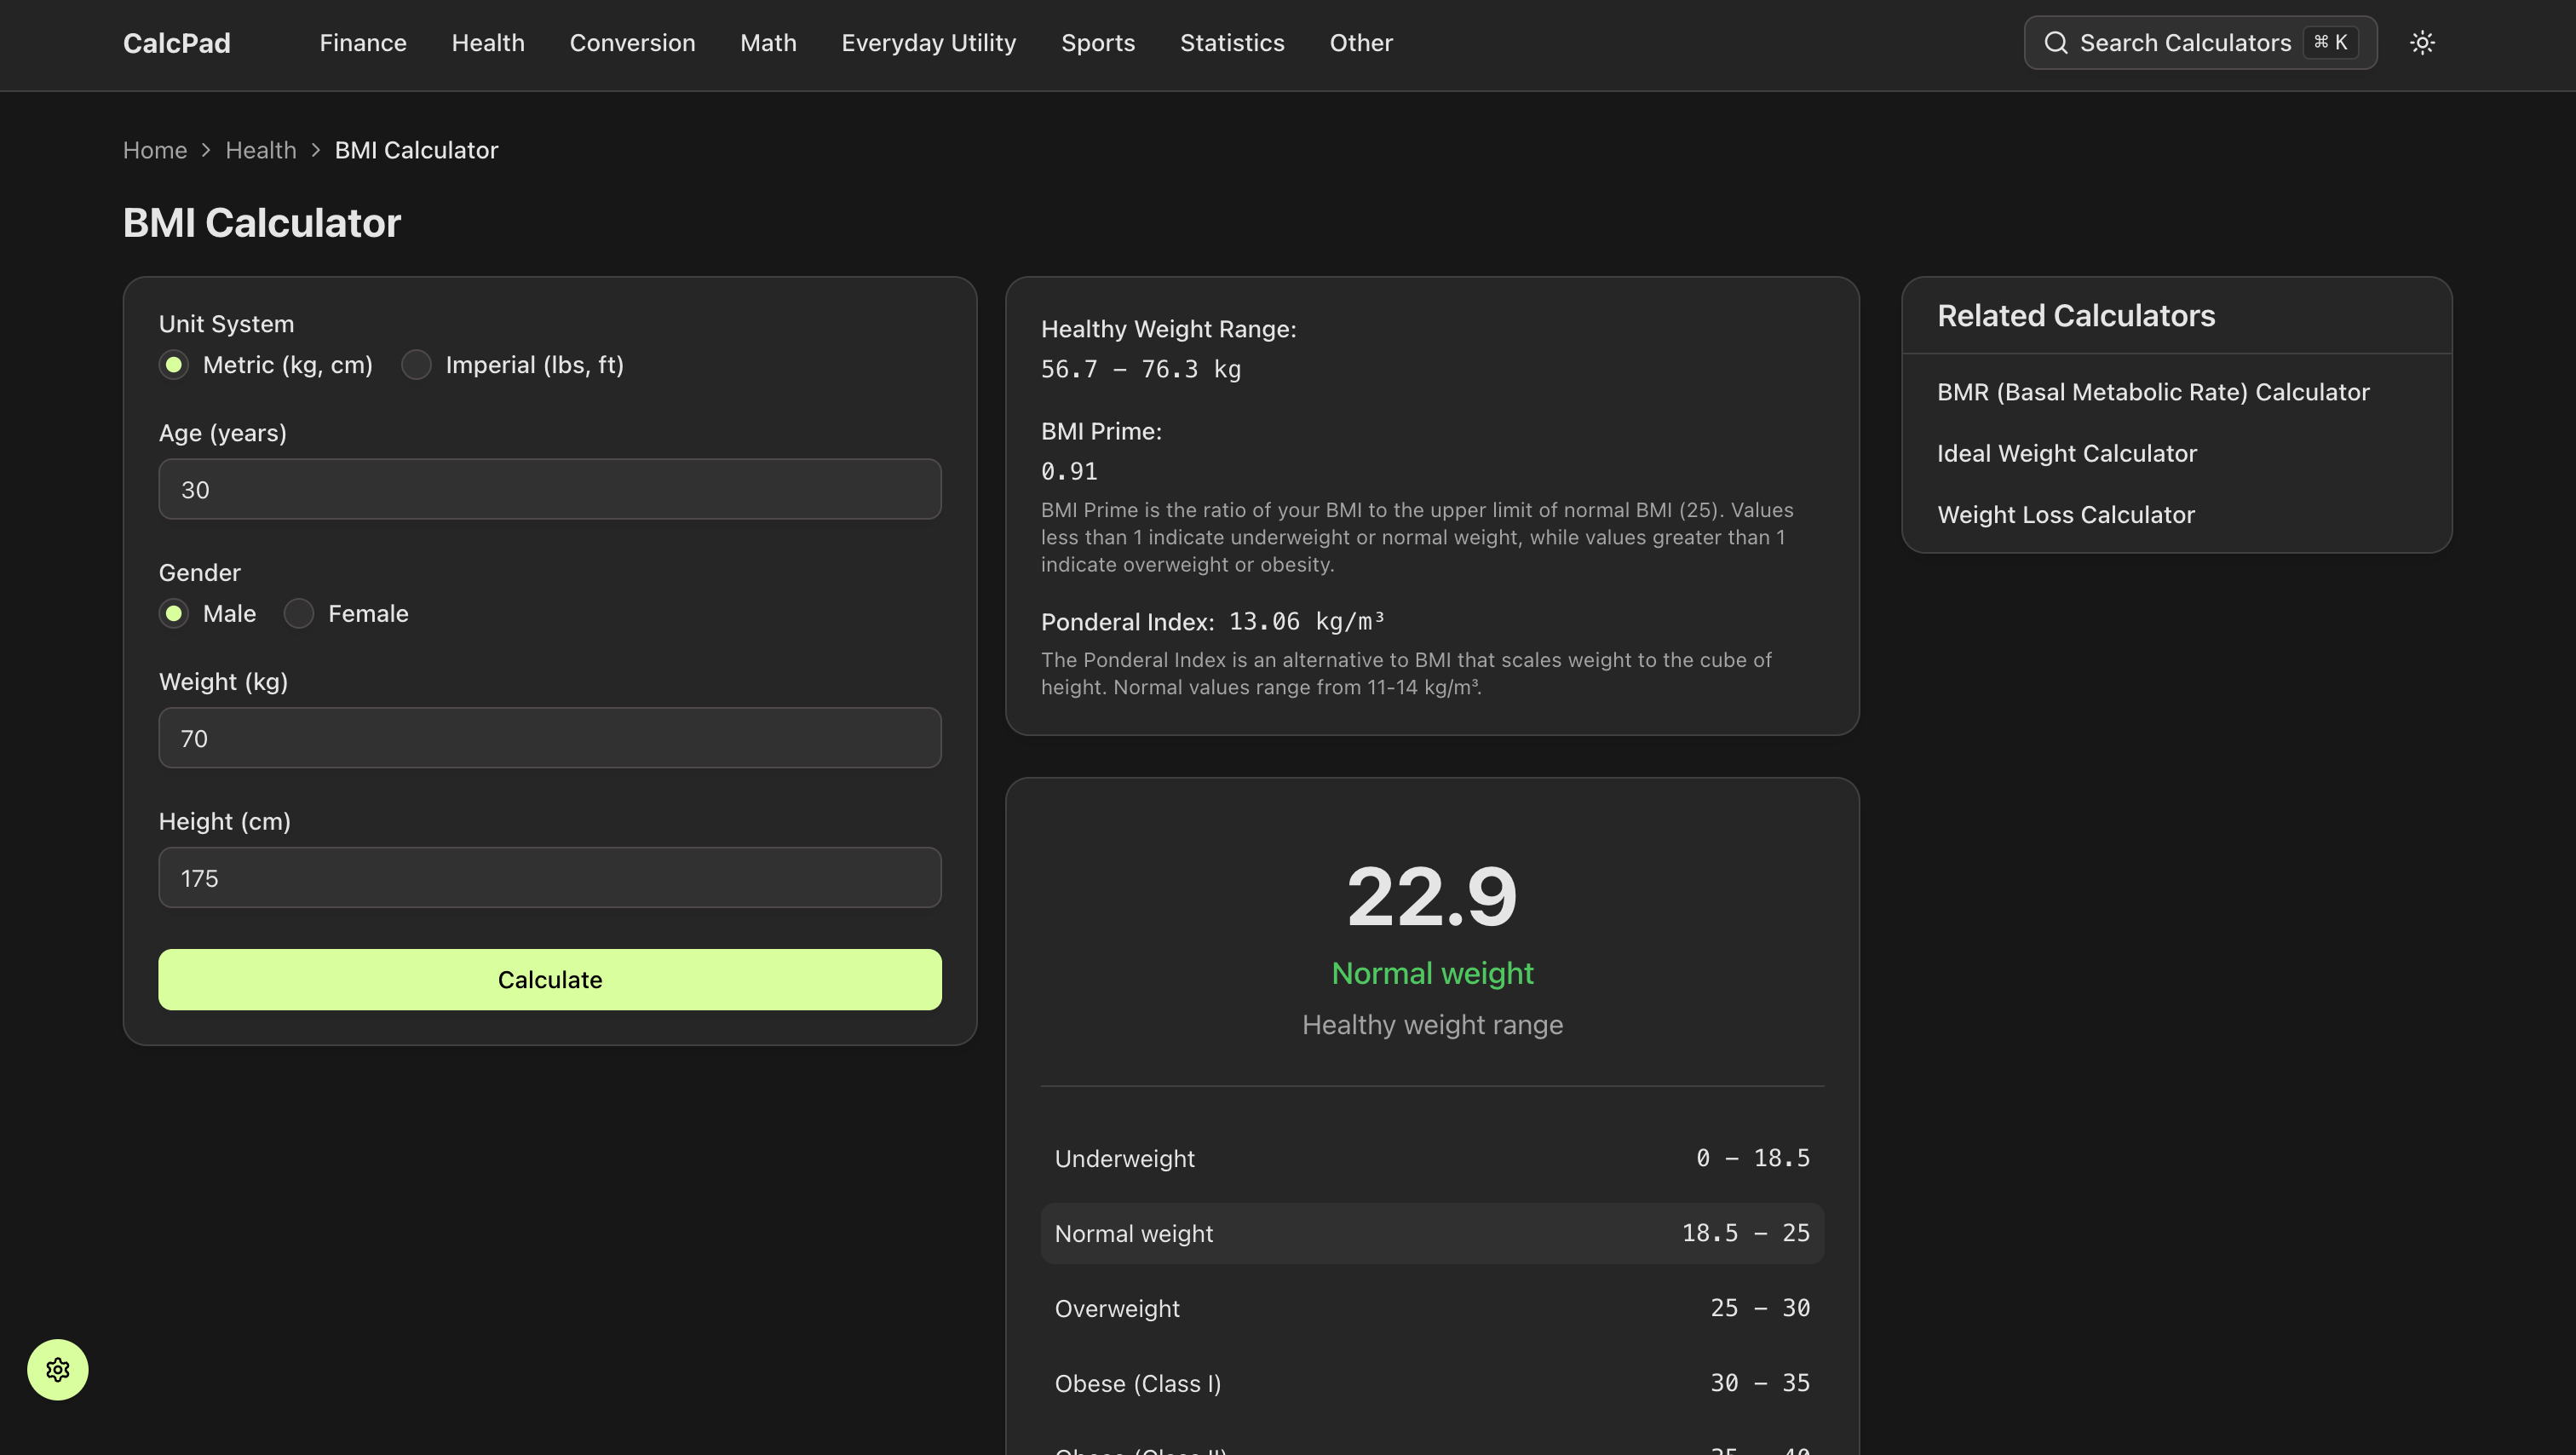Click the BMI Prime value 0.91

(1068, 471)
